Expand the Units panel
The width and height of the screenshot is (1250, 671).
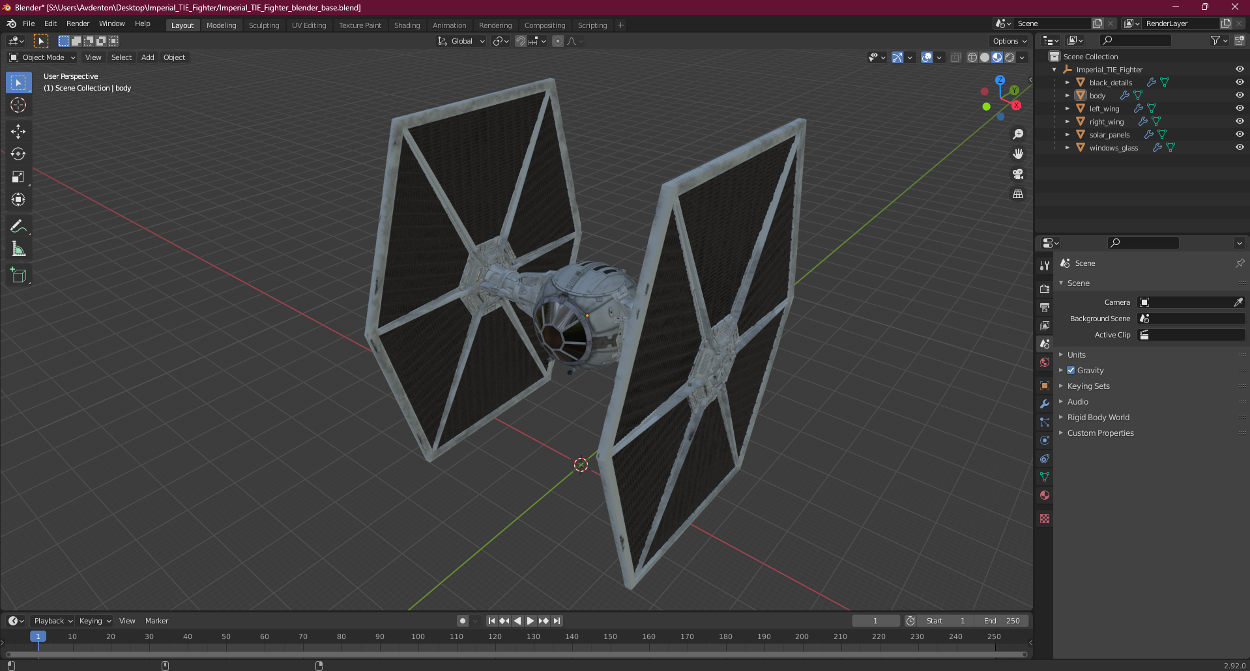pos(1061,354)
